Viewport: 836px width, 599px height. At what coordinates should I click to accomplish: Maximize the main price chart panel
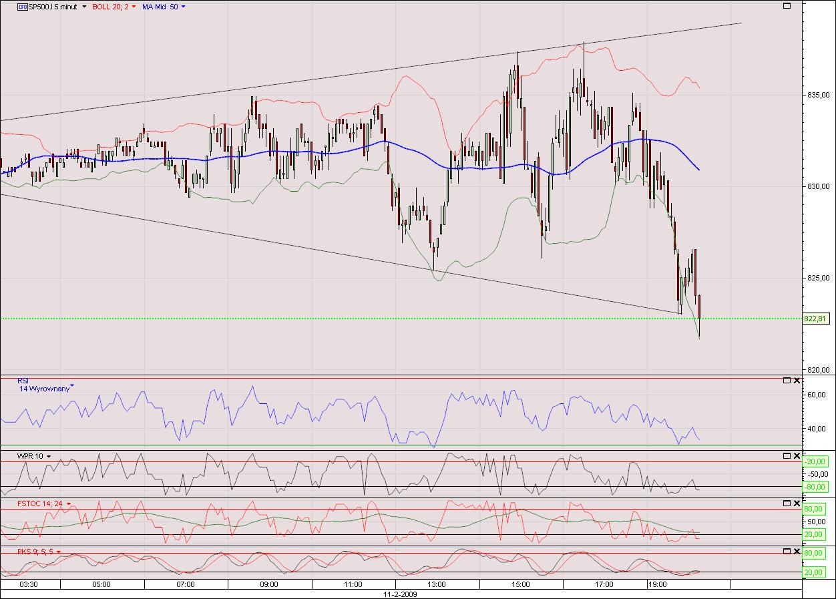787,6
